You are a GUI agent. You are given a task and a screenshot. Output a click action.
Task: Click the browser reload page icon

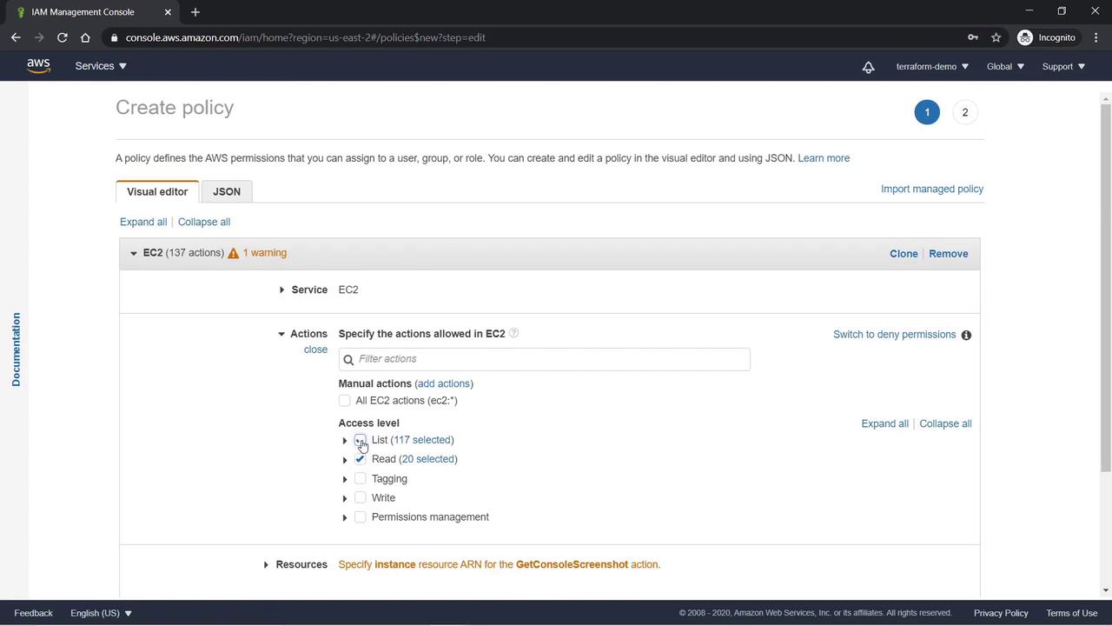63,37
